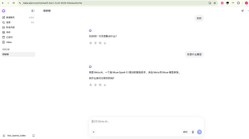
Task: Copy the Muse Spark reply
Action: click(100, 85)
